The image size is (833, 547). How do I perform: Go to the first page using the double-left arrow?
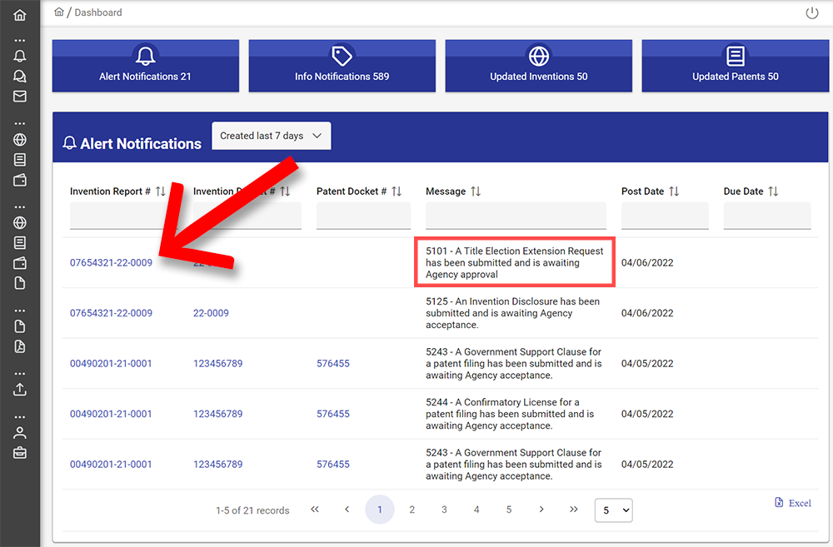[x=315, y=510]
